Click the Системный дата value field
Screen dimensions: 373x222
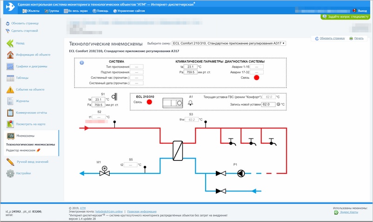pos(137,83)
